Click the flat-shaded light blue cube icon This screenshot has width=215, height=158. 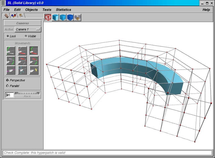pos(55,18)
